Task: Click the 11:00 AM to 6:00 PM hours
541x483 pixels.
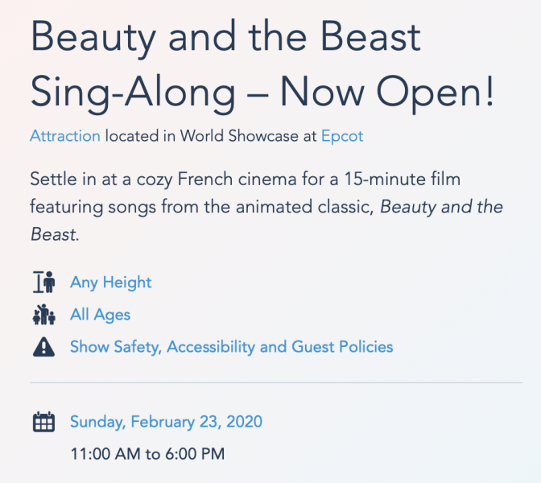Action: click(147, 454)
